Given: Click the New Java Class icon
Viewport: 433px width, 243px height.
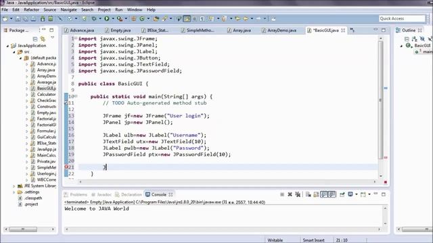Looking at the screenshot, I should click(142, 19).
